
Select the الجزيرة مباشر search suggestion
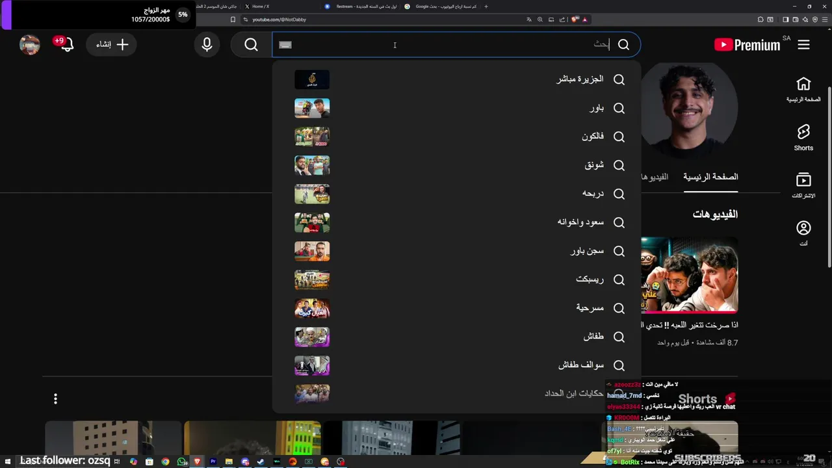tap(456, 79)
